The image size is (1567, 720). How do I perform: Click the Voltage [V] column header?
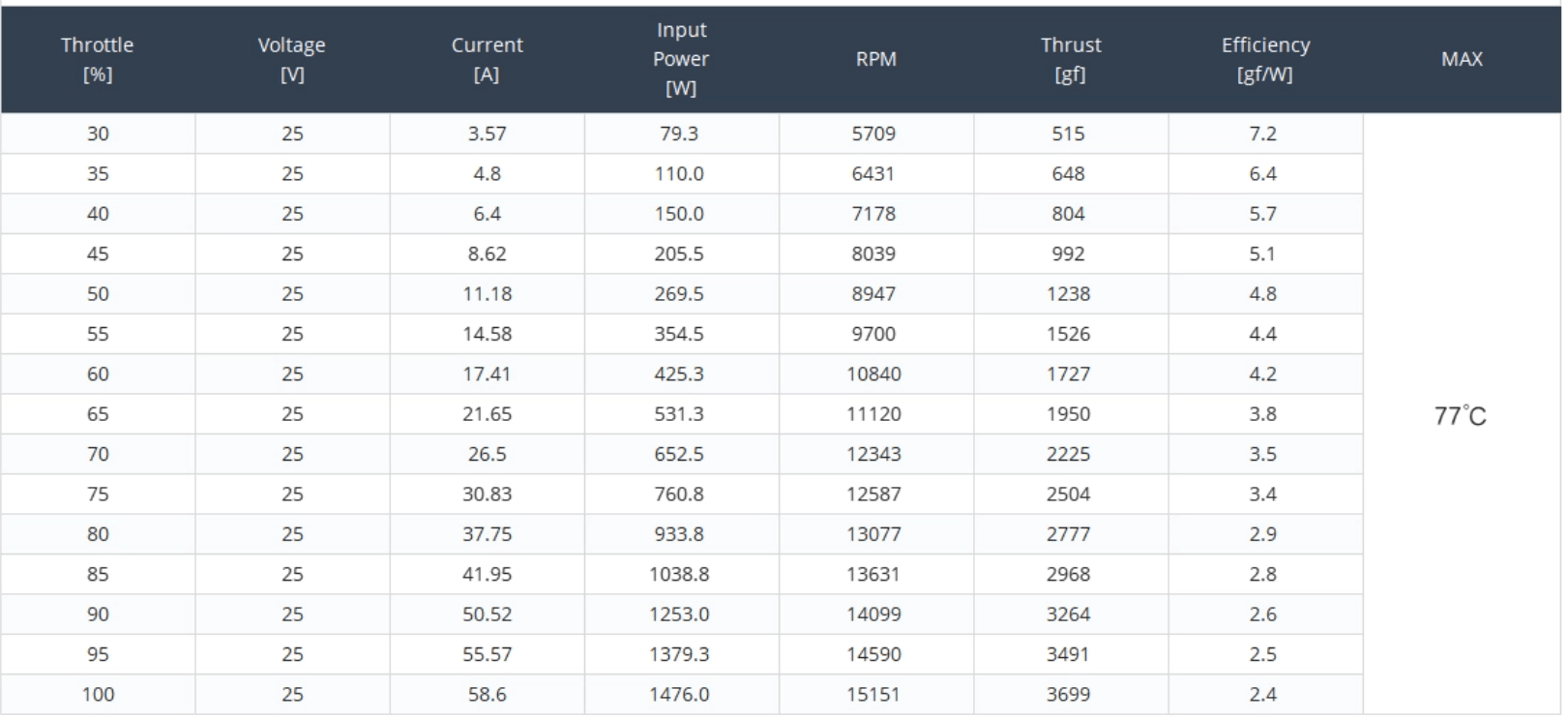[292, 59]
